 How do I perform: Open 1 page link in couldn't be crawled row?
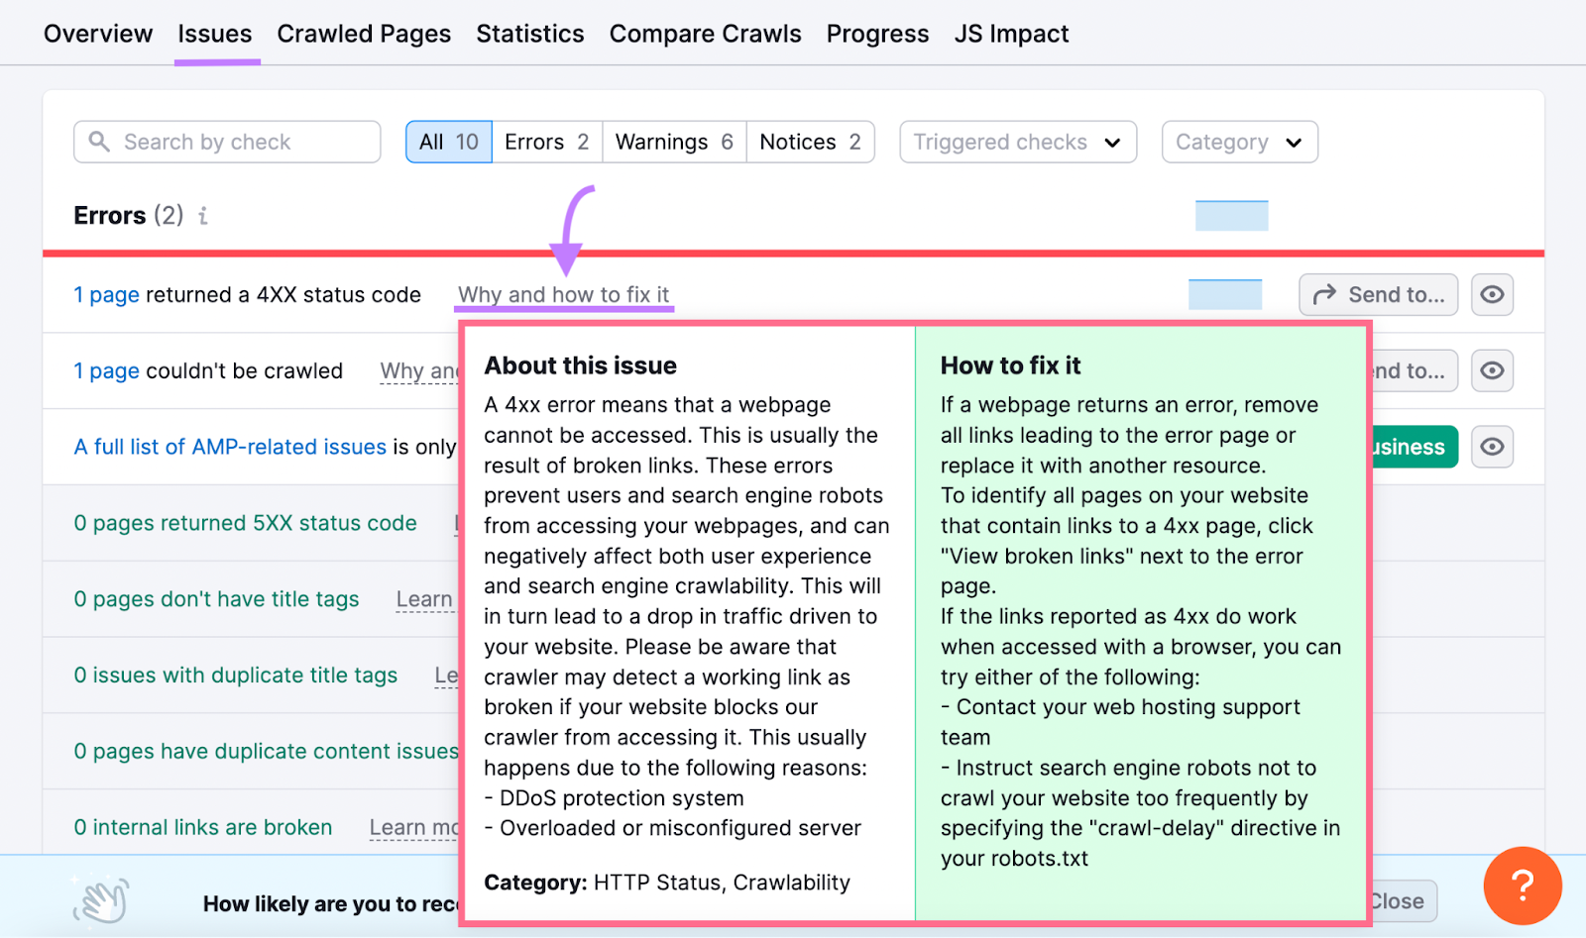pos(107,371)
